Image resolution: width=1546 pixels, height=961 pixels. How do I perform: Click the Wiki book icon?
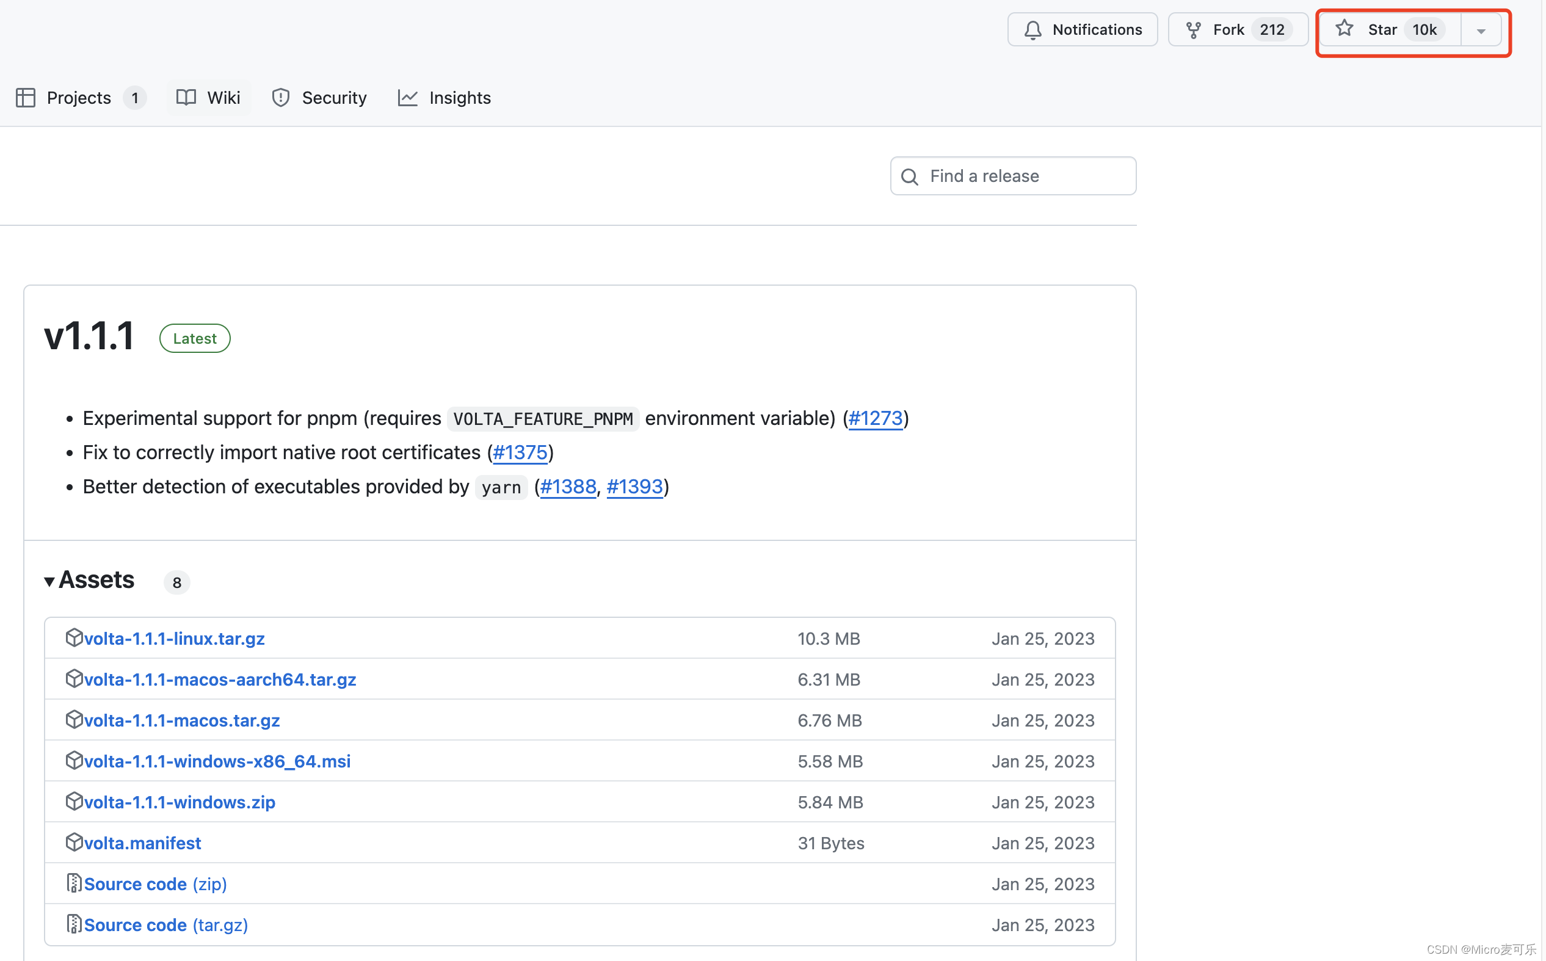186,98
